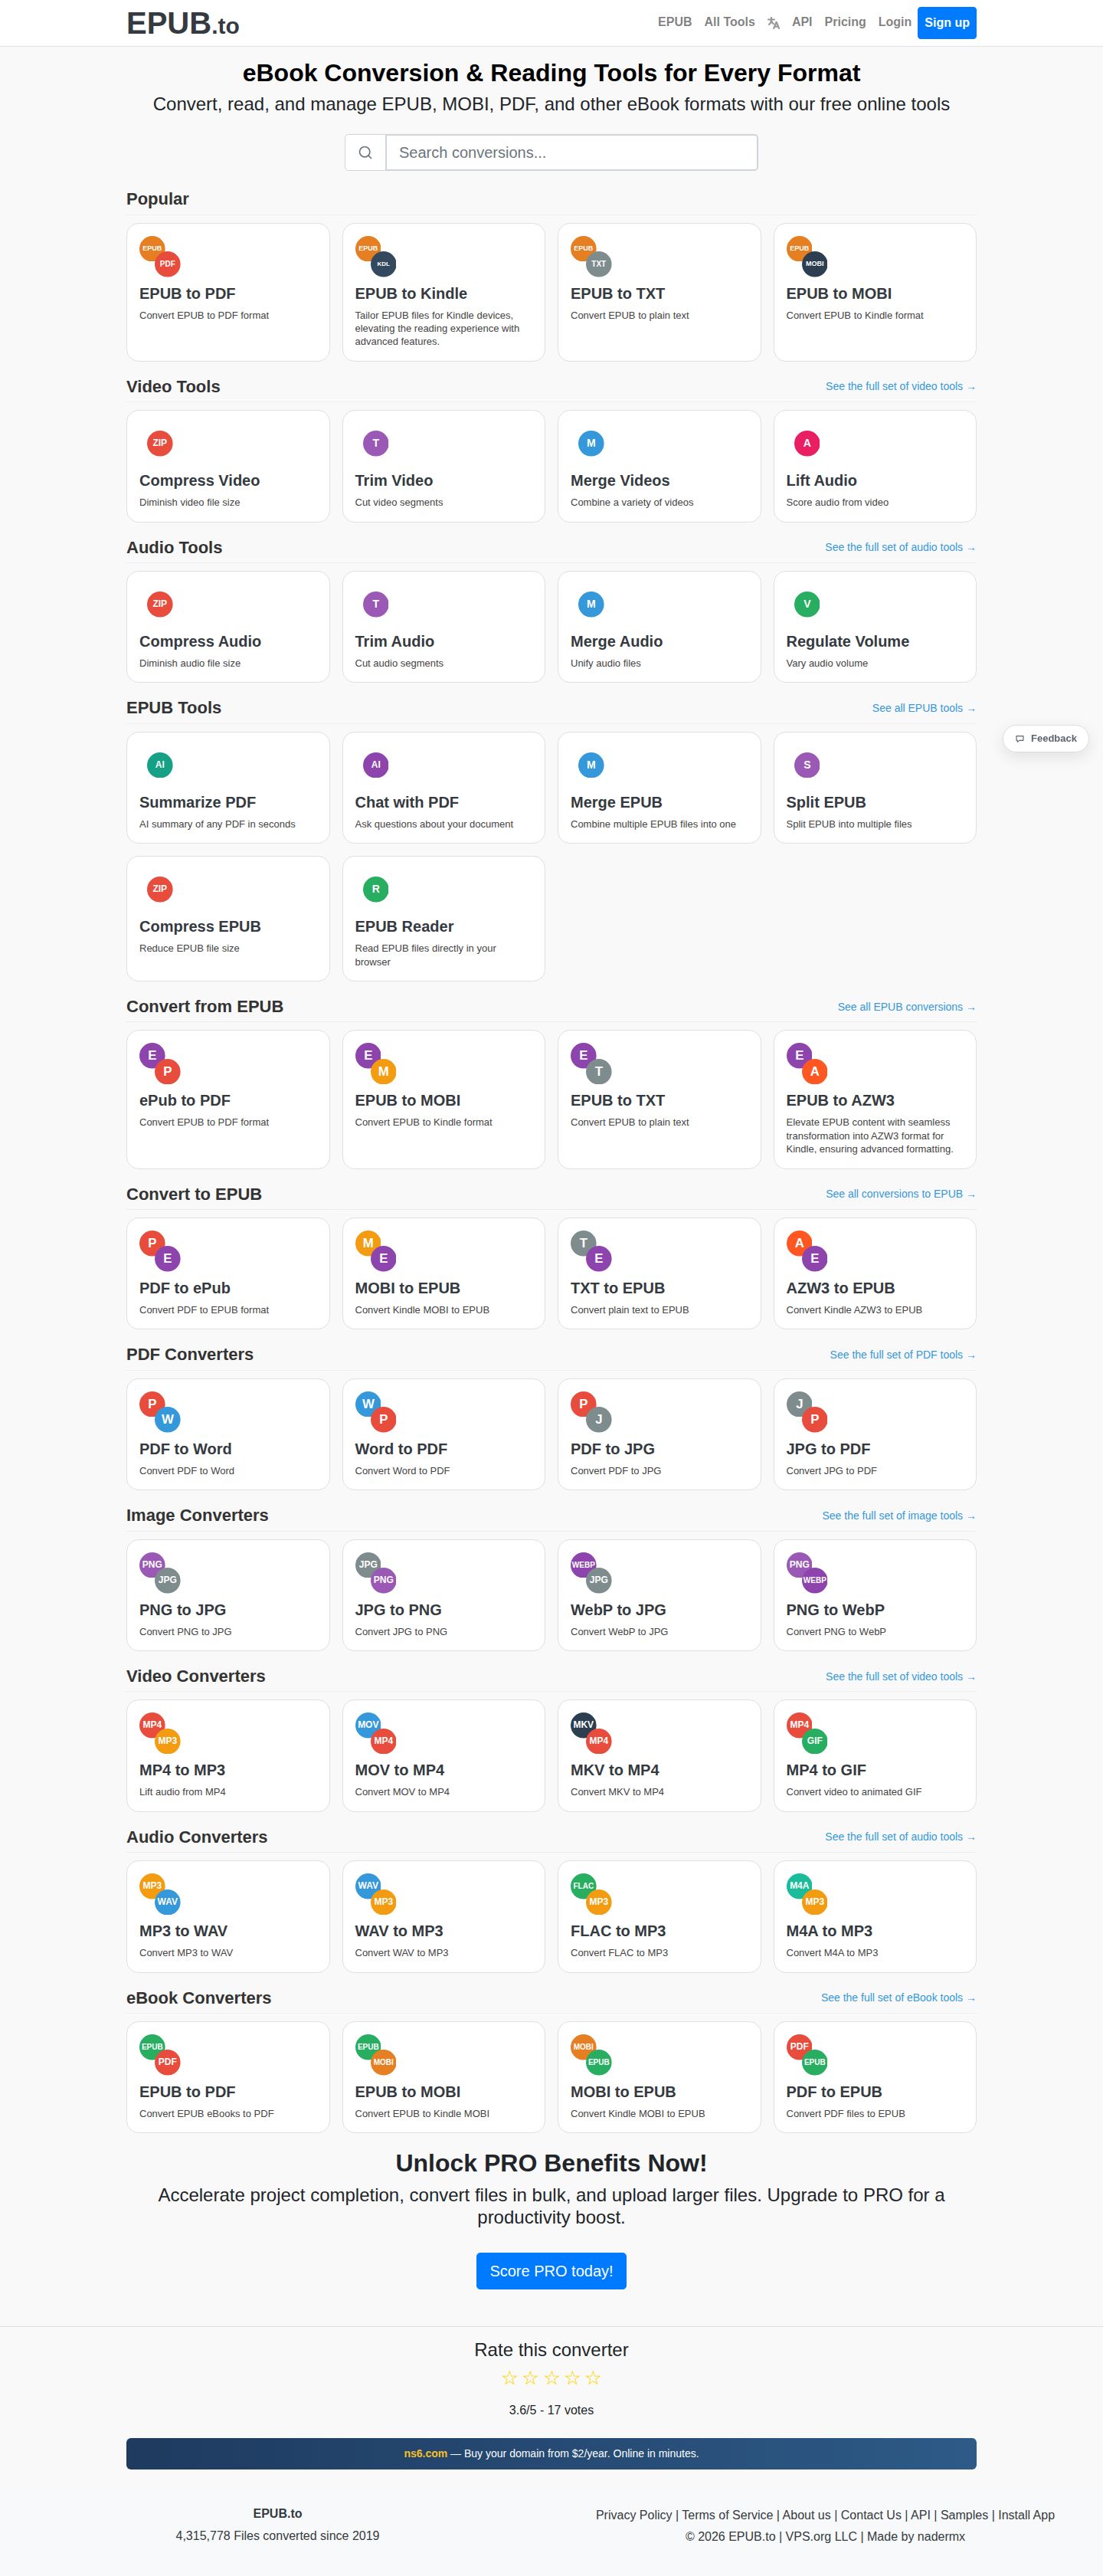Image resolution: width=1103 pixels, height=2576 pixels.
Task: Click the ns6.com link in the banner
Action: (x=426, y=2453)
